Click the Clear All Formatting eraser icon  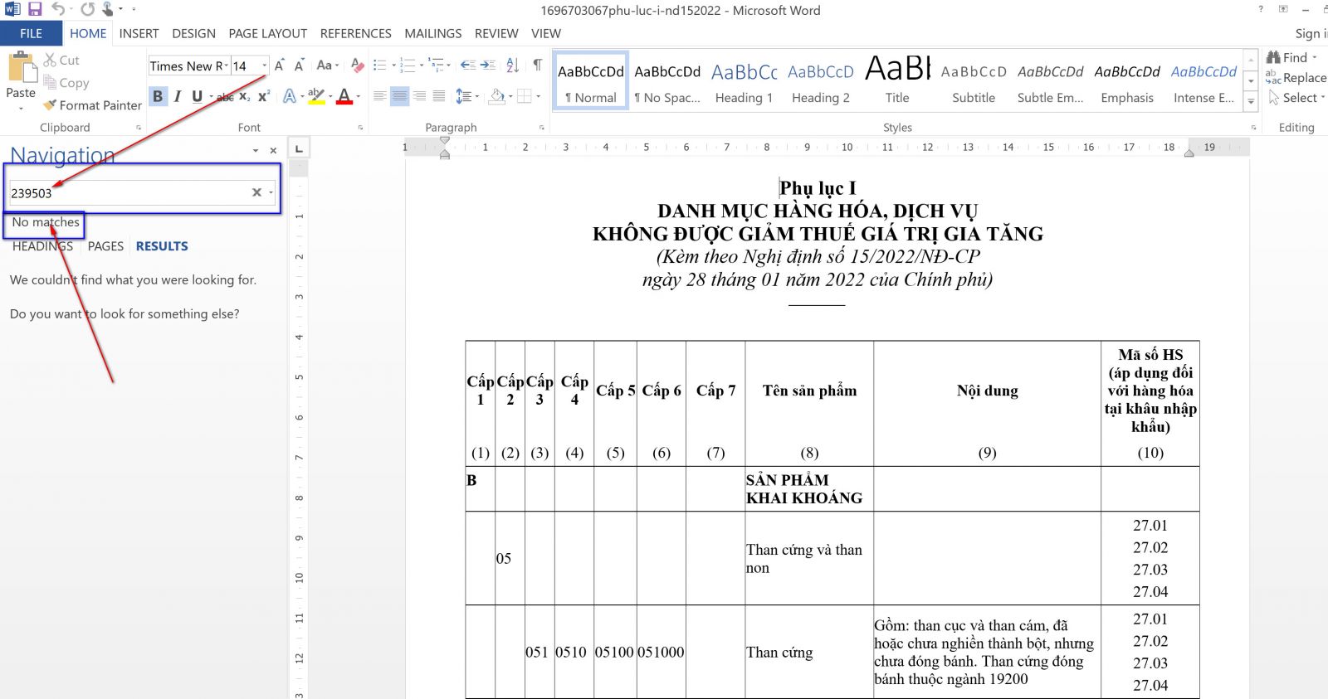point(357,66)
